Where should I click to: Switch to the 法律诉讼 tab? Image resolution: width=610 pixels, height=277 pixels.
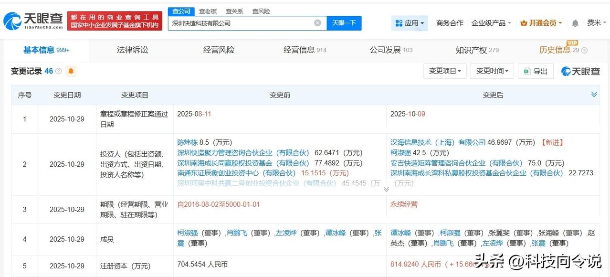point(132,50)
